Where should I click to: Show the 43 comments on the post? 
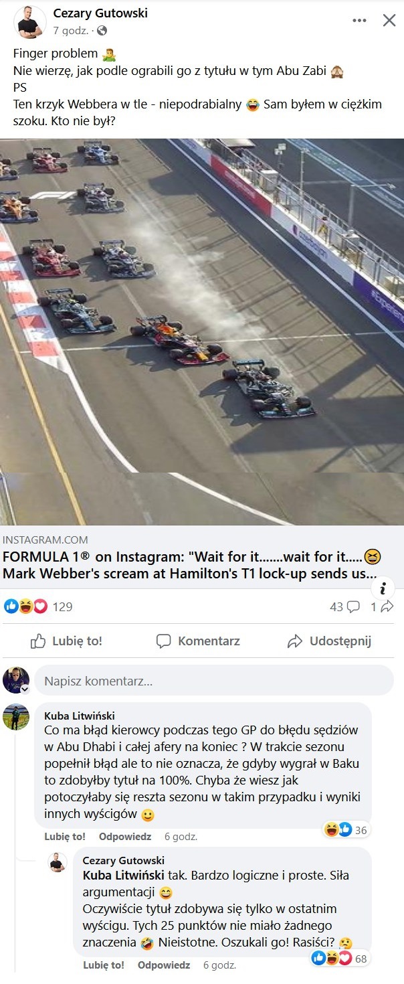coord(344,606)
